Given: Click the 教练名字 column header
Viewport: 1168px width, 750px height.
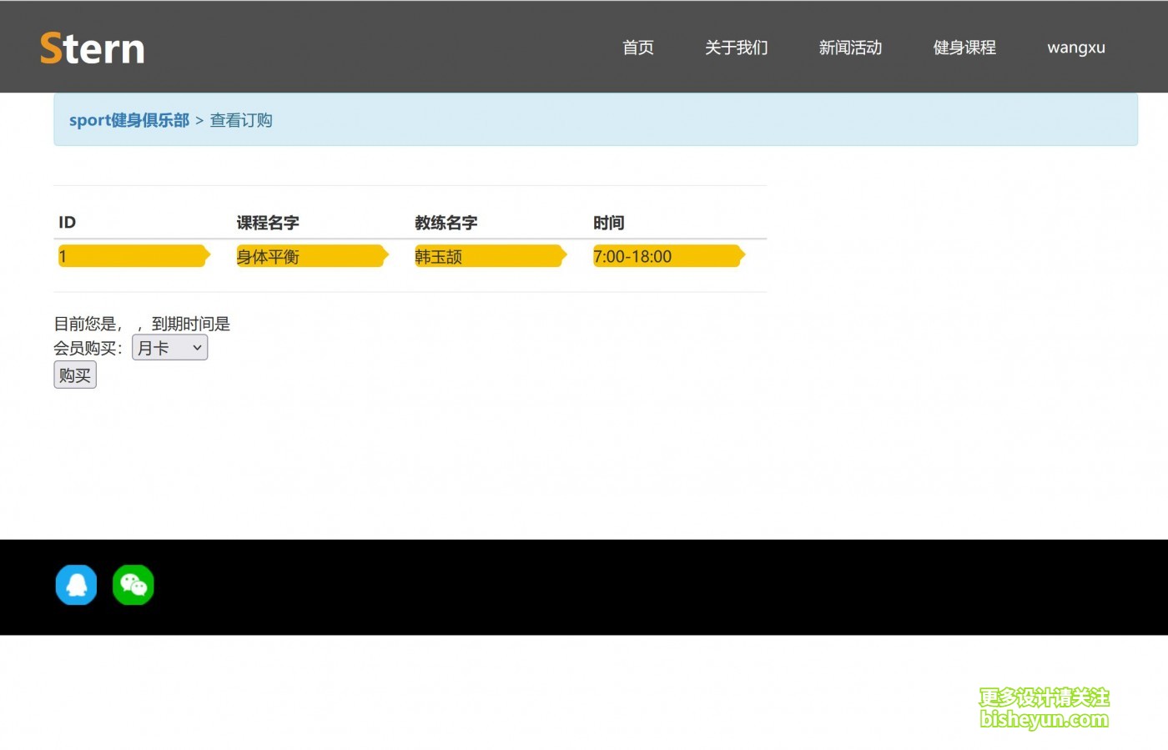Looking at the screenshot, I should coord(446,223).
